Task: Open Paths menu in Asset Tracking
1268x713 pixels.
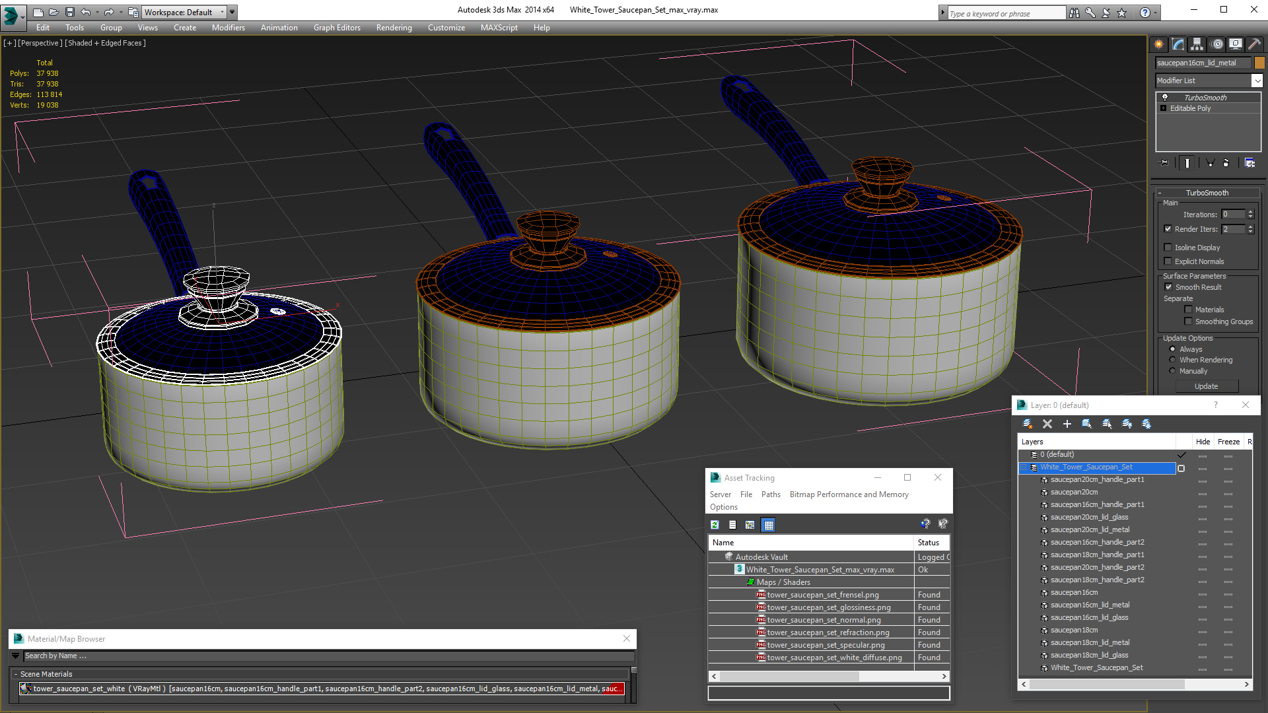Action: point(770,494)
